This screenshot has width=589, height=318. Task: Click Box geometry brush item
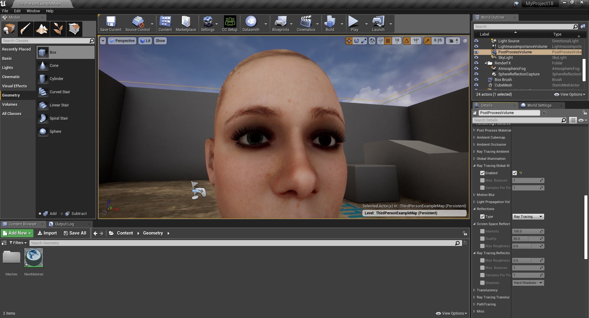[x=66, y=52]
